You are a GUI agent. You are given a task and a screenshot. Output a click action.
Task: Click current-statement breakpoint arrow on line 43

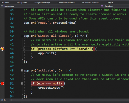[x=2, y=49]
